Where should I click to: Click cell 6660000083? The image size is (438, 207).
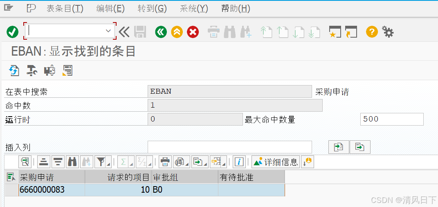[52, 190]
